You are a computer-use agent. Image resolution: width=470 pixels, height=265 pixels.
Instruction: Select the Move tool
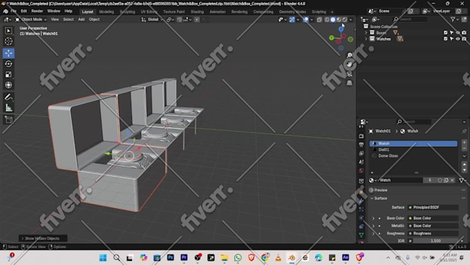pos(8,53)
